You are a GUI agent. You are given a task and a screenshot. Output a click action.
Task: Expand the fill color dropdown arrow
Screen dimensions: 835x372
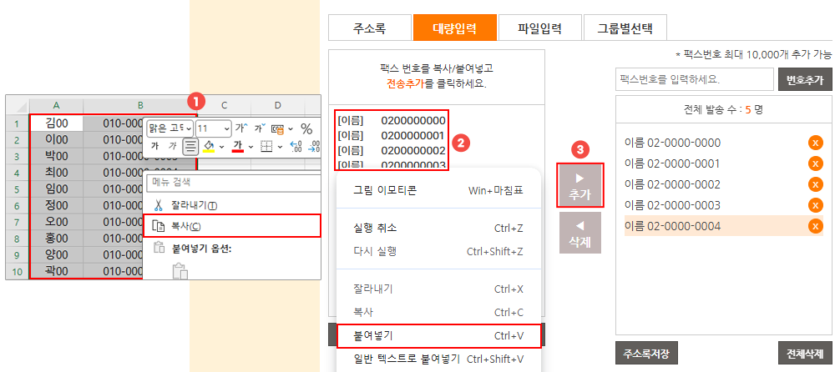click(x=220, y=147)
